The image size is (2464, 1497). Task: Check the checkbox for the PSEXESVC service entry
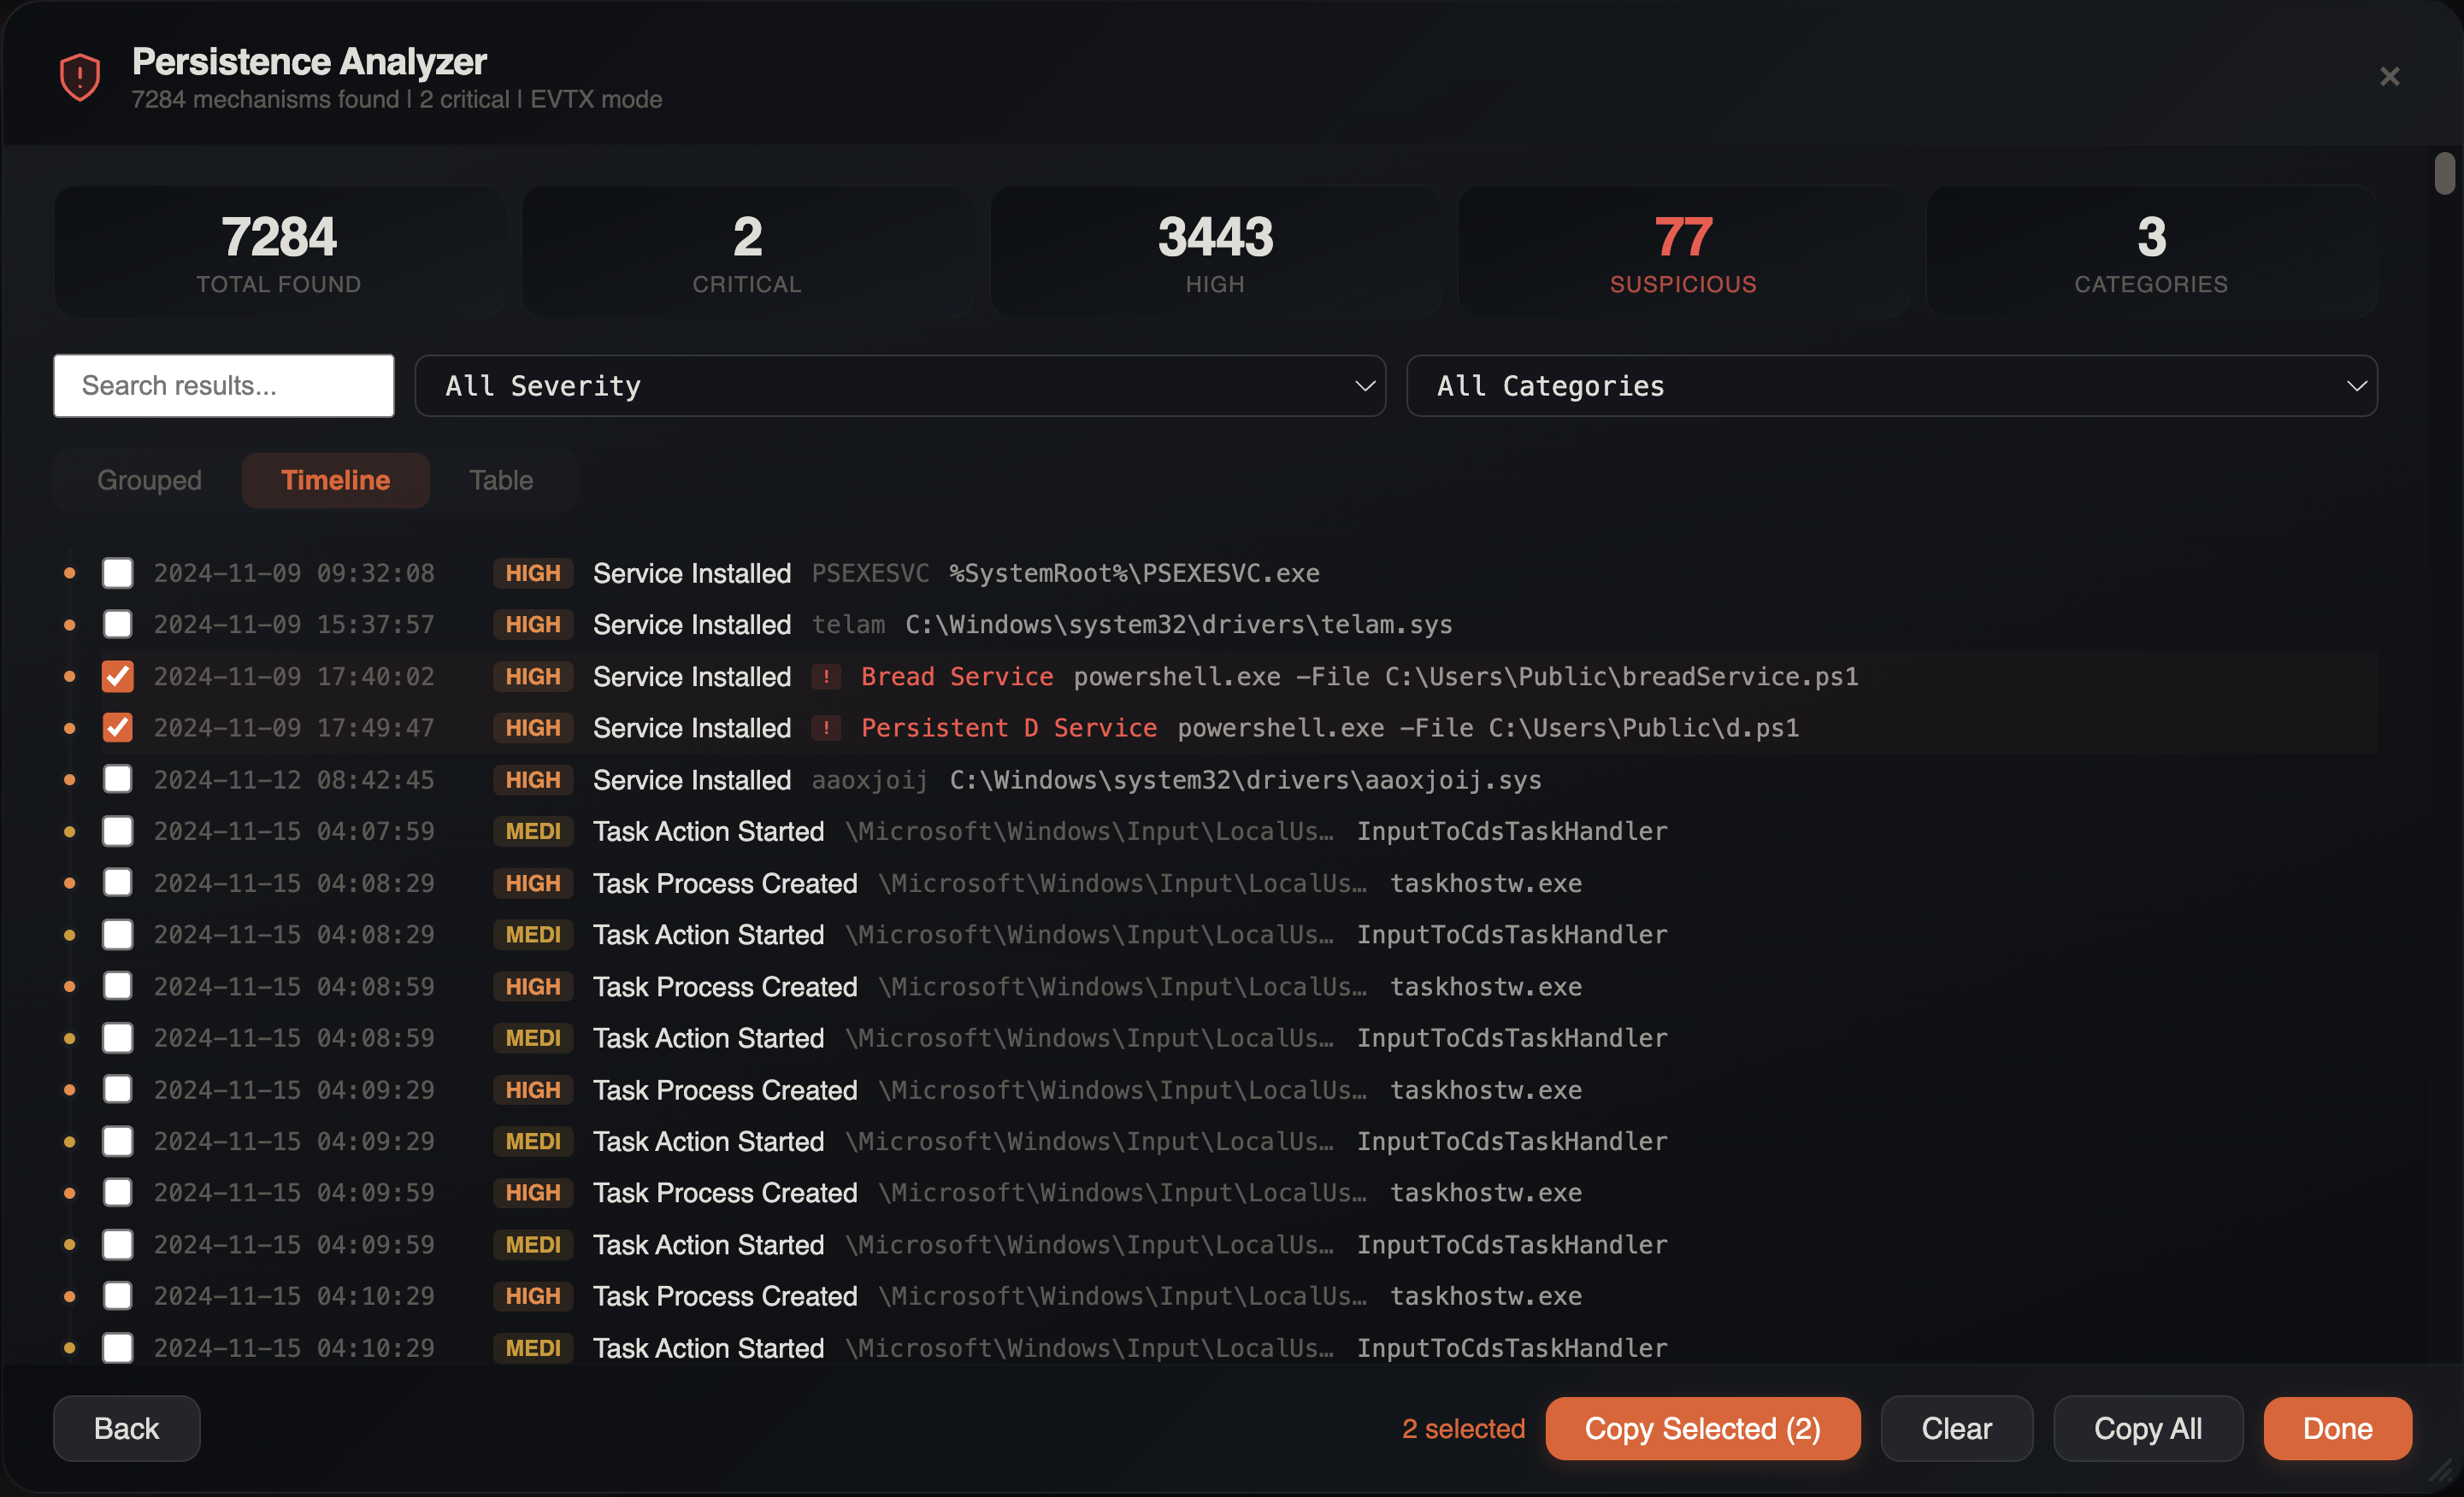(x=117, y=572)
